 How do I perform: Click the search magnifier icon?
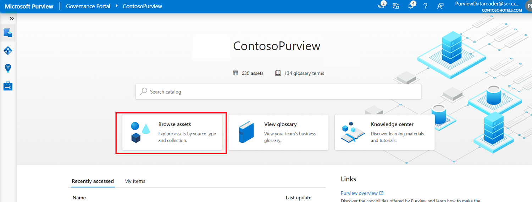(143, 91)
